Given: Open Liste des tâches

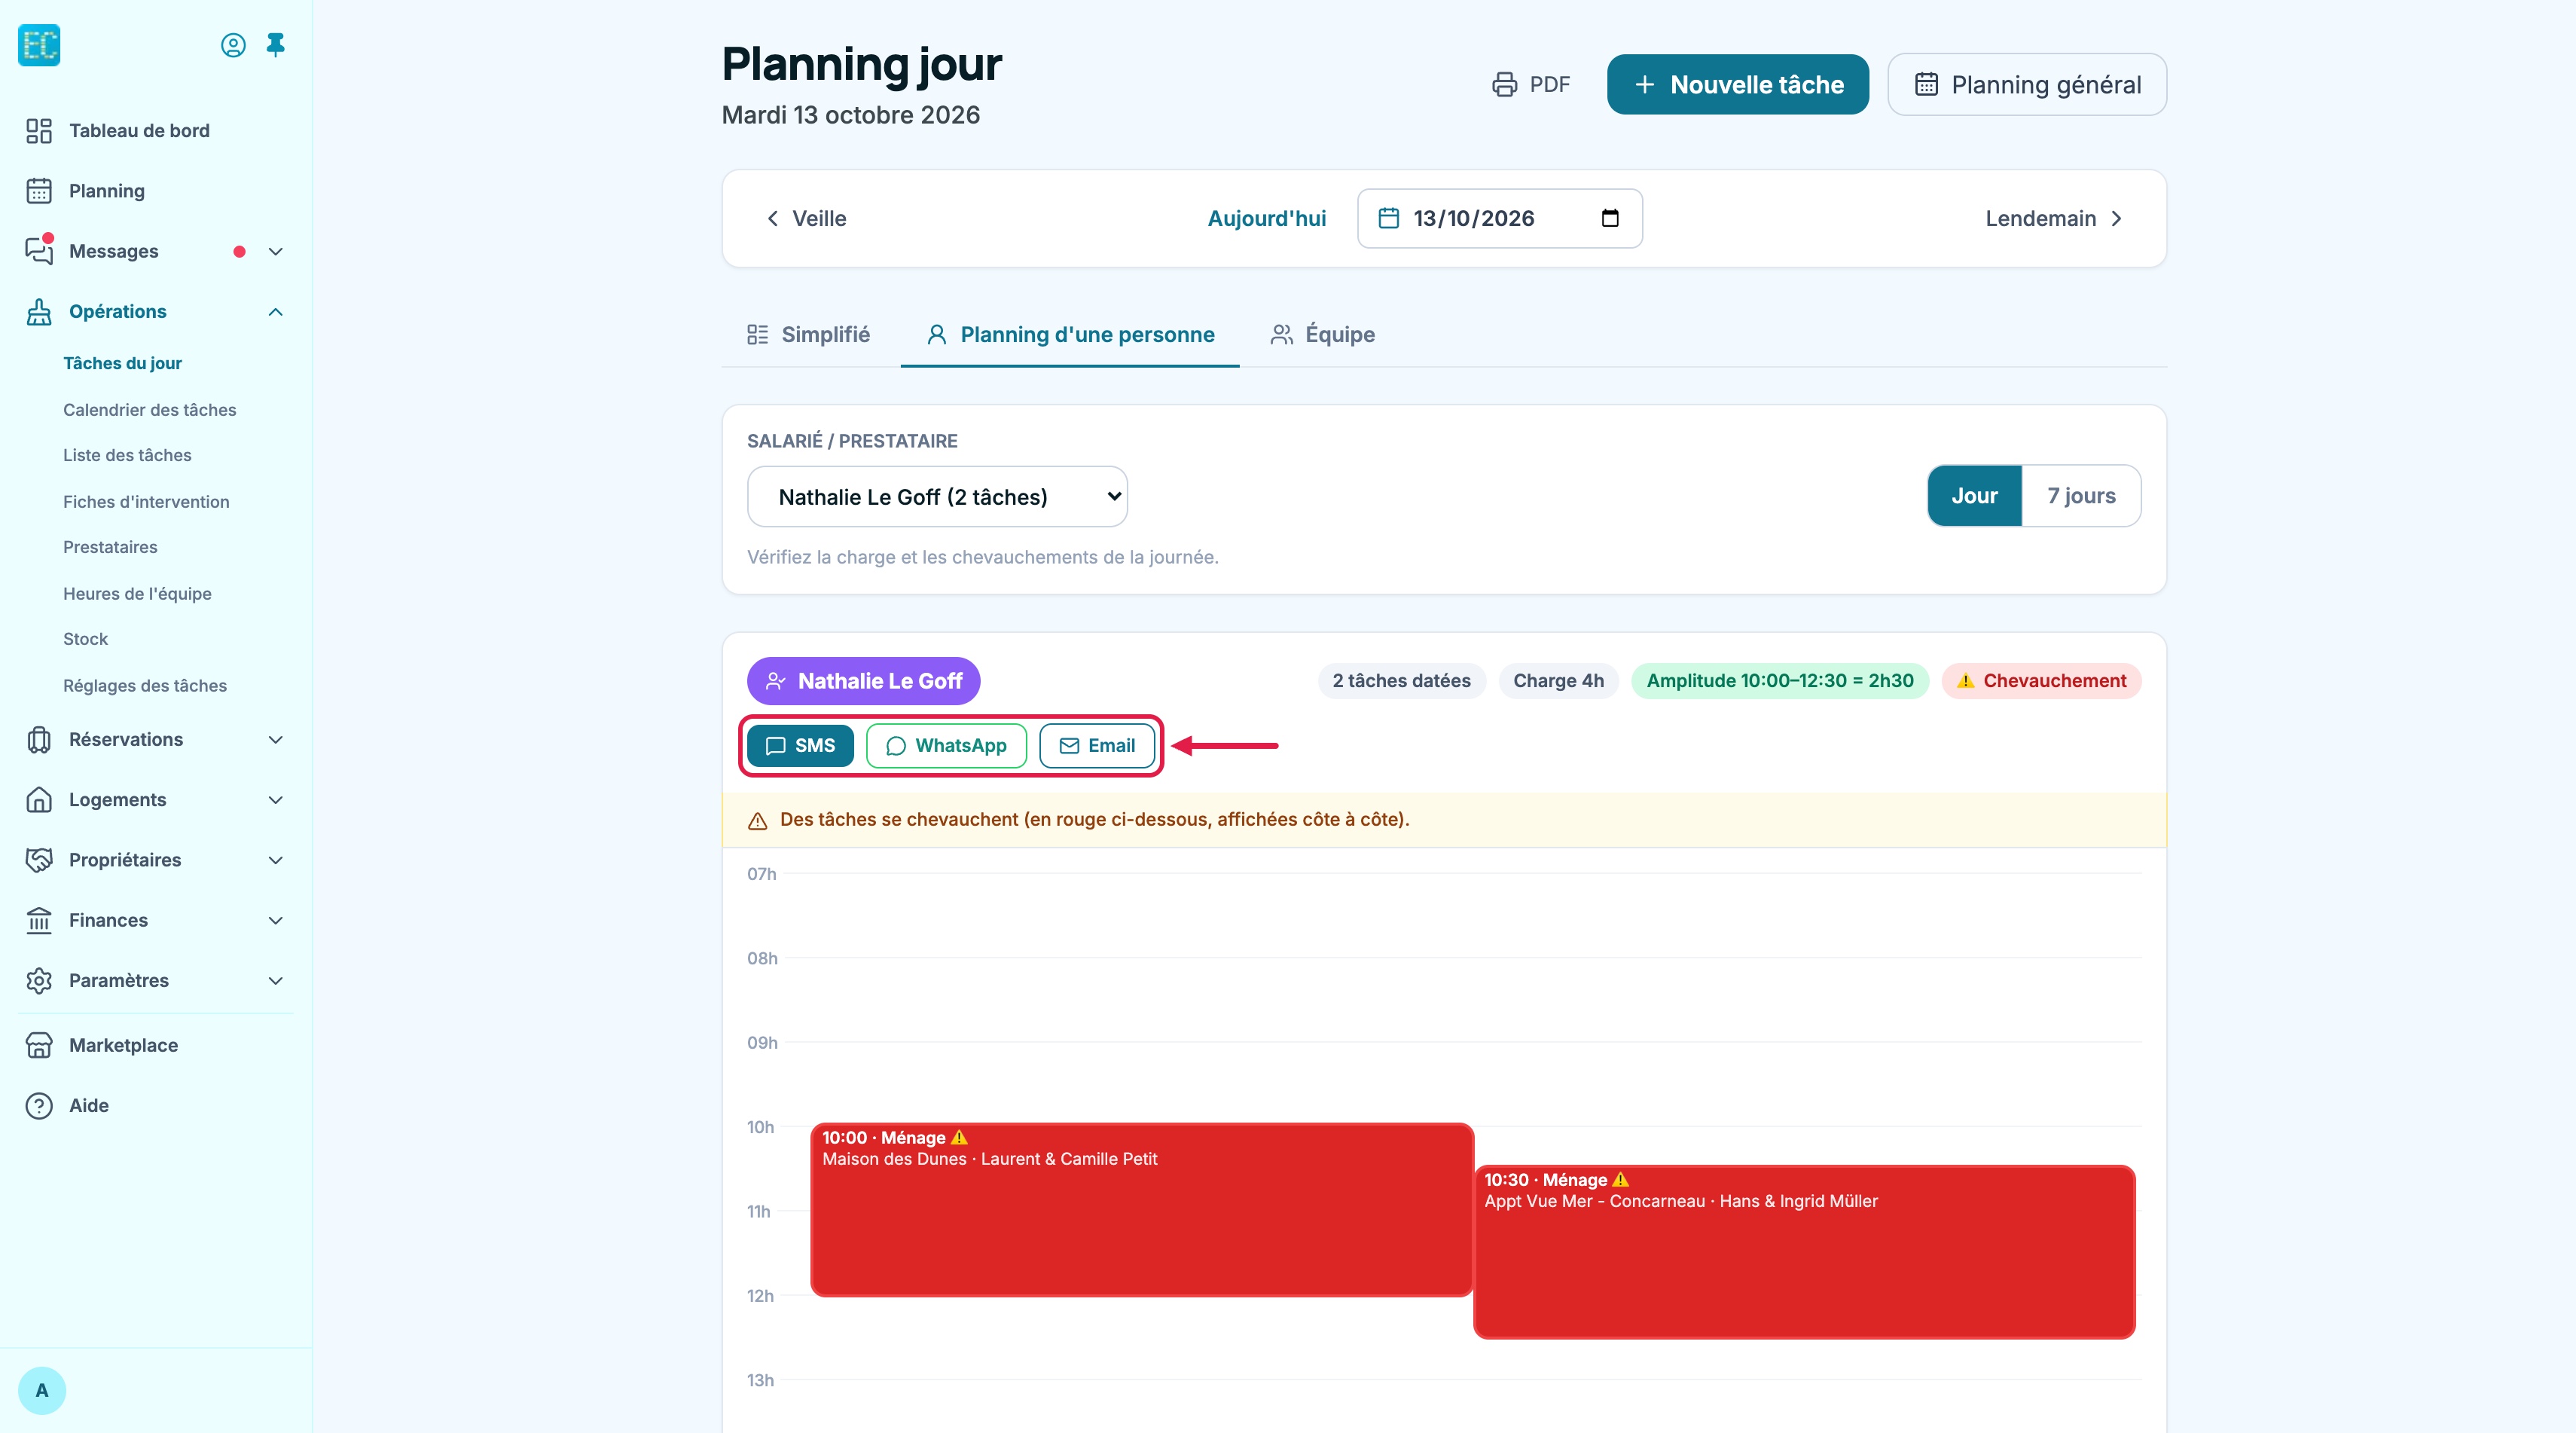Looking at the screenshot, I should click(x=127, y=455).
